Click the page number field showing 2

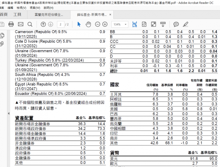[61, 24]
